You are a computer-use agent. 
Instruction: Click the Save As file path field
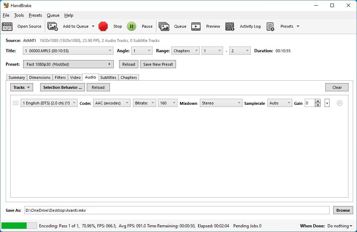[x=177, y=210]
